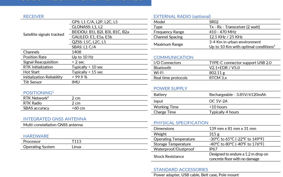This screenshot has width=283, height=177.
Task: Click '139 mm x 81 mm x 31 mm'
Action: point(233,128)
